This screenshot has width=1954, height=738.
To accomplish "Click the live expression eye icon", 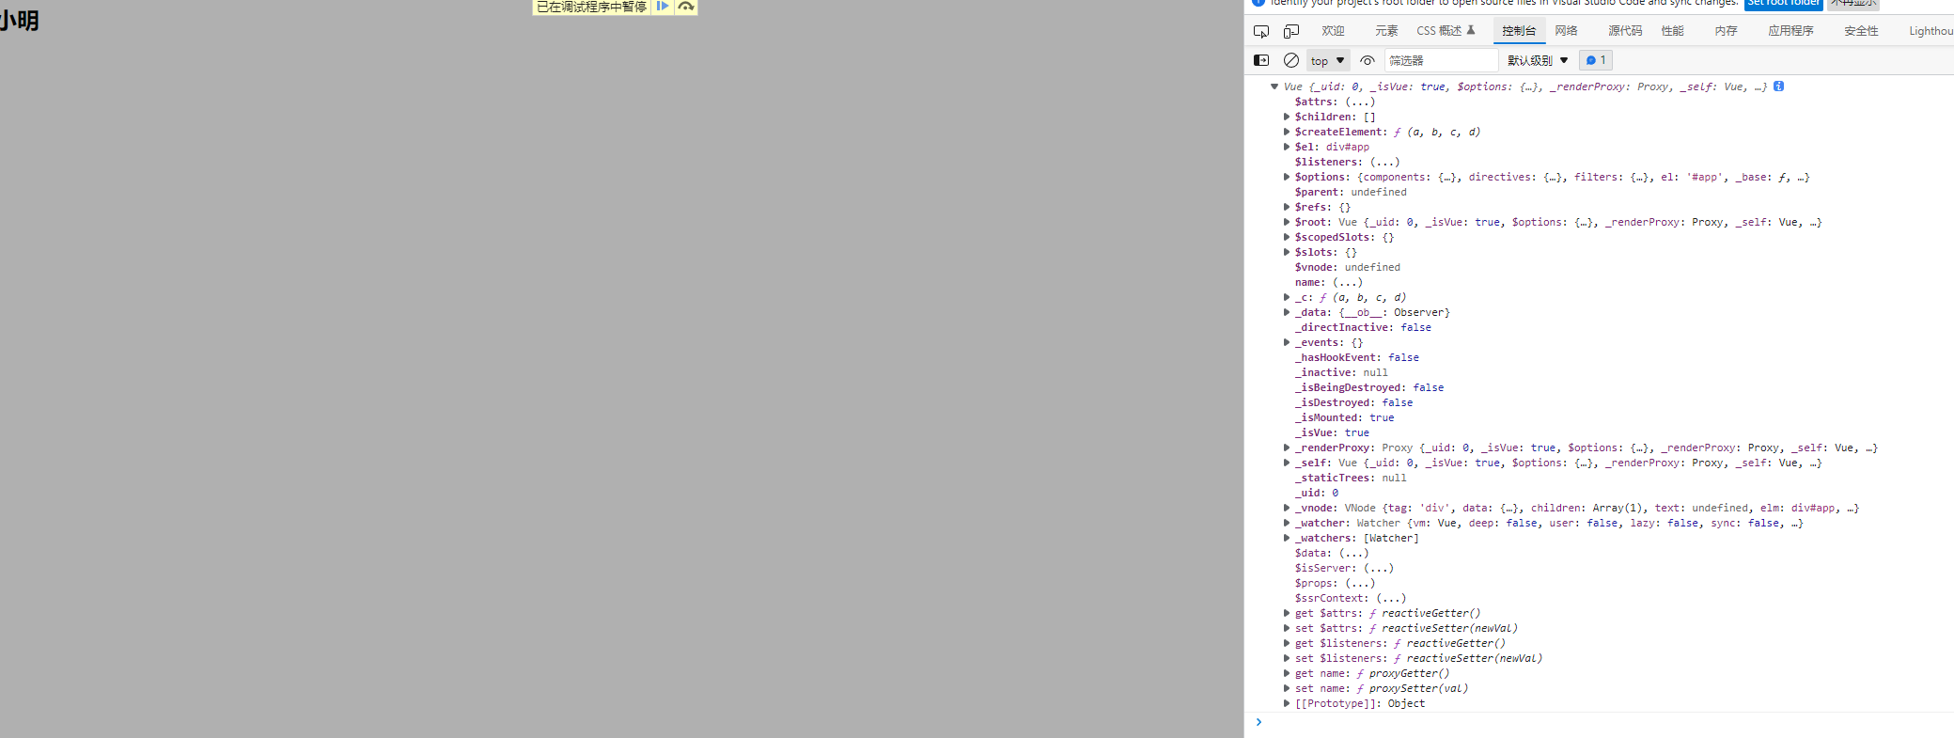I will (1368, 60).
